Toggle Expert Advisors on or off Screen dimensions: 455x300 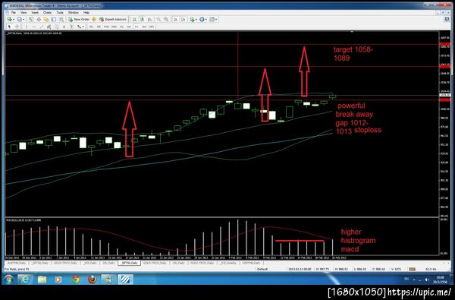click(x=113, y=19)
